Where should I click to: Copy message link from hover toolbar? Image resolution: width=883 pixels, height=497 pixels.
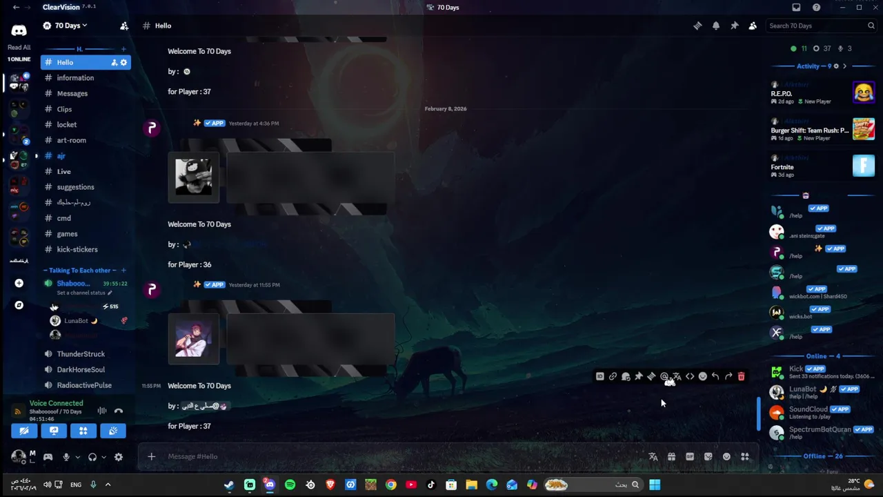click(x=613, y=376)
